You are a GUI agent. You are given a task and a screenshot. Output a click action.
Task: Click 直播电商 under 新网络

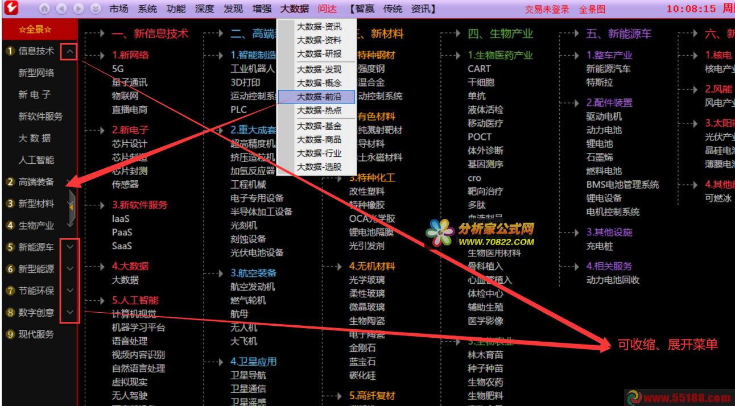coord(130,110)
